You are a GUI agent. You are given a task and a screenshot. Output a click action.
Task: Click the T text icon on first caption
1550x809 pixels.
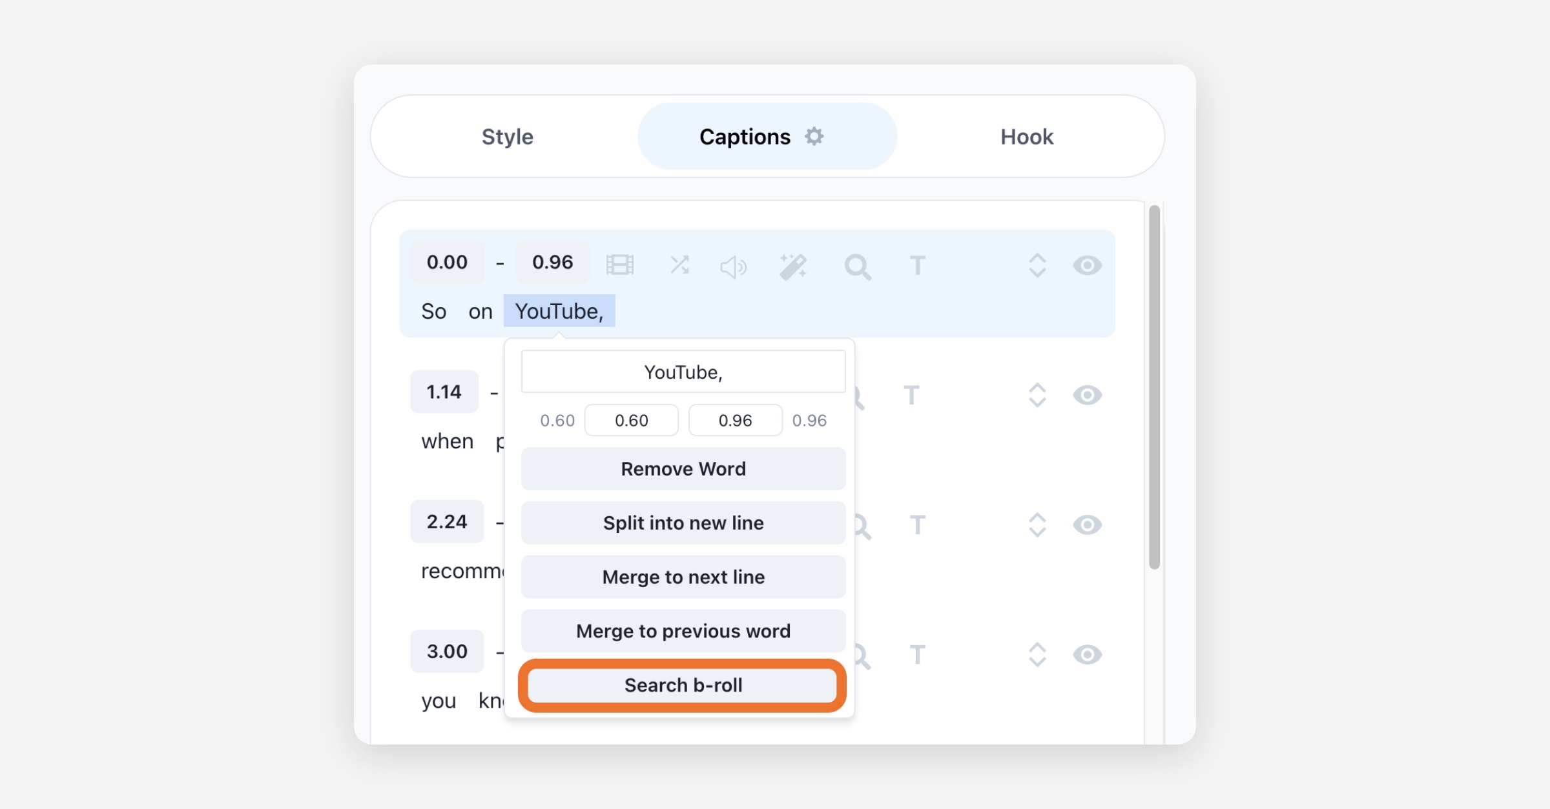[x=917, y=265]
